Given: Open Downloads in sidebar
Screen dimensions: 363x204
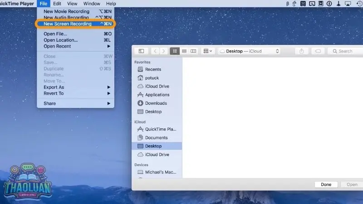Looking at the screenshot, I should 157,103.
